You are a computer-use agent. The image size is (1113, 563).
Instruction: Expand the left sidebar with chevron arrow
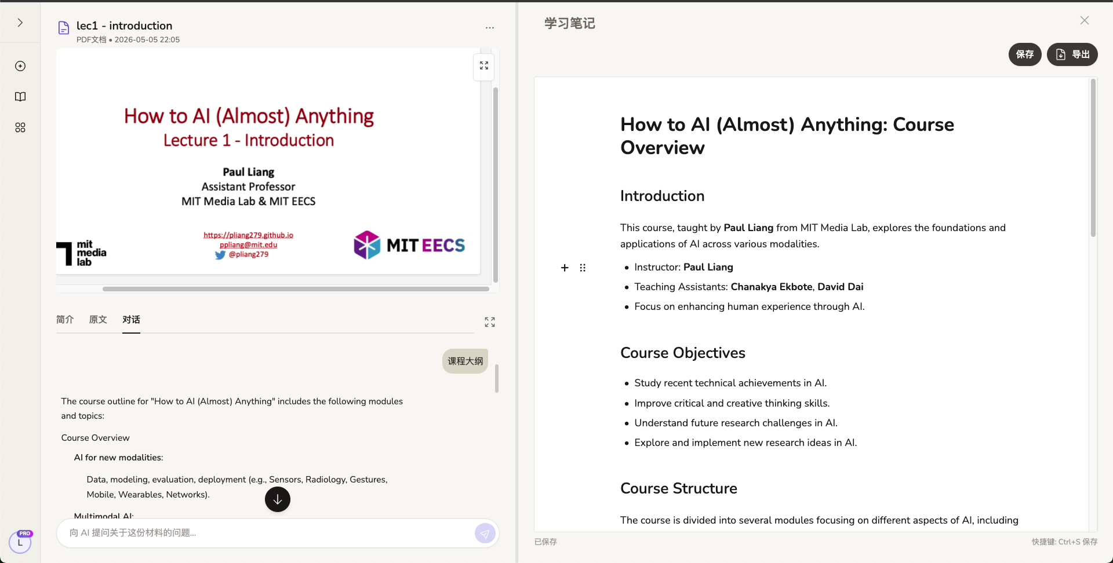pyautogui.click(x=20, y=23)
